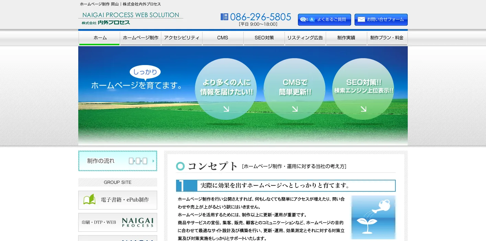Viewport: 486px width, 241px height.
Task: Click the コンセプト heading circle icon
Action: point(181,166)
